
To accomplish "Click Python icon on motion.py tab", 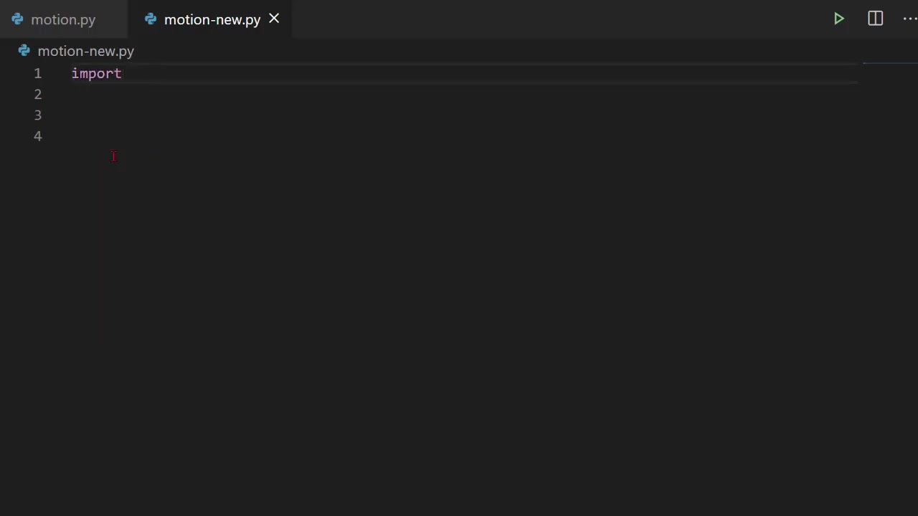I will coord(17,19).
